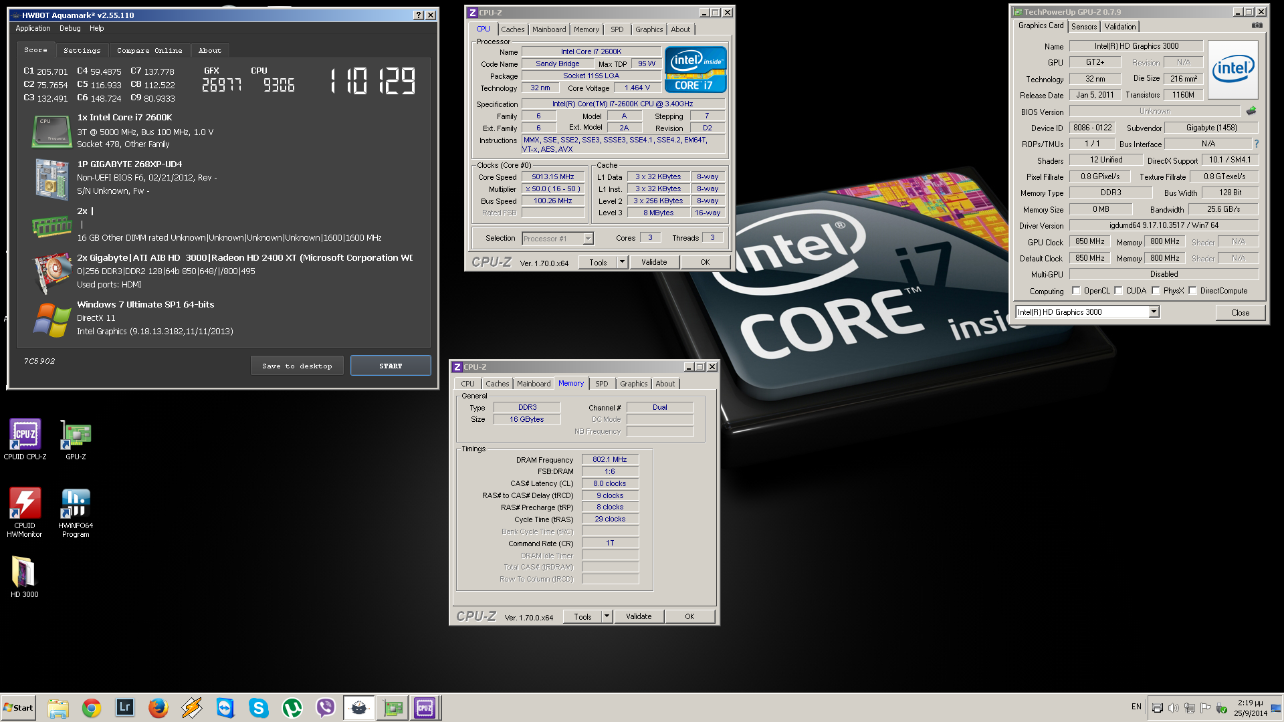The width and height of the screenshot is (1284, 722).
Task: Click the volume speaker tray icon
Action: point(1173,708)
